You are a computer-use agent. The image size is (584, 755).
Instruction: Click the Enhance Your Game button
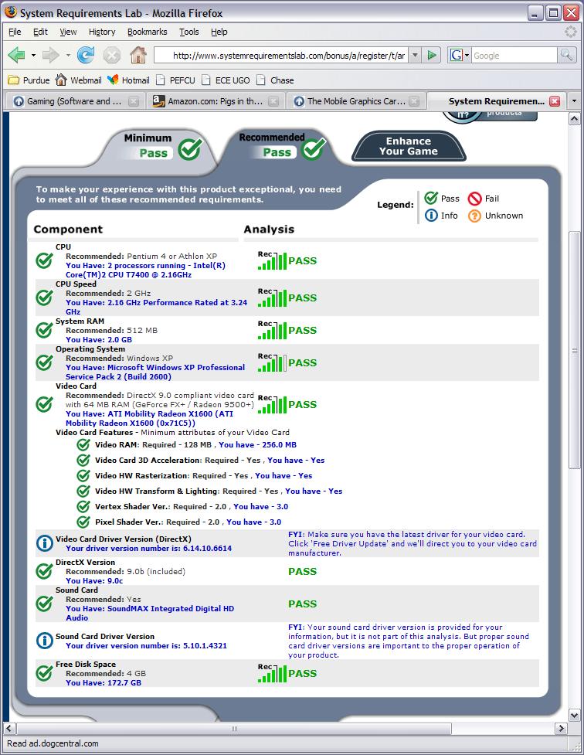pyautogui.click(x=409, y=146)
